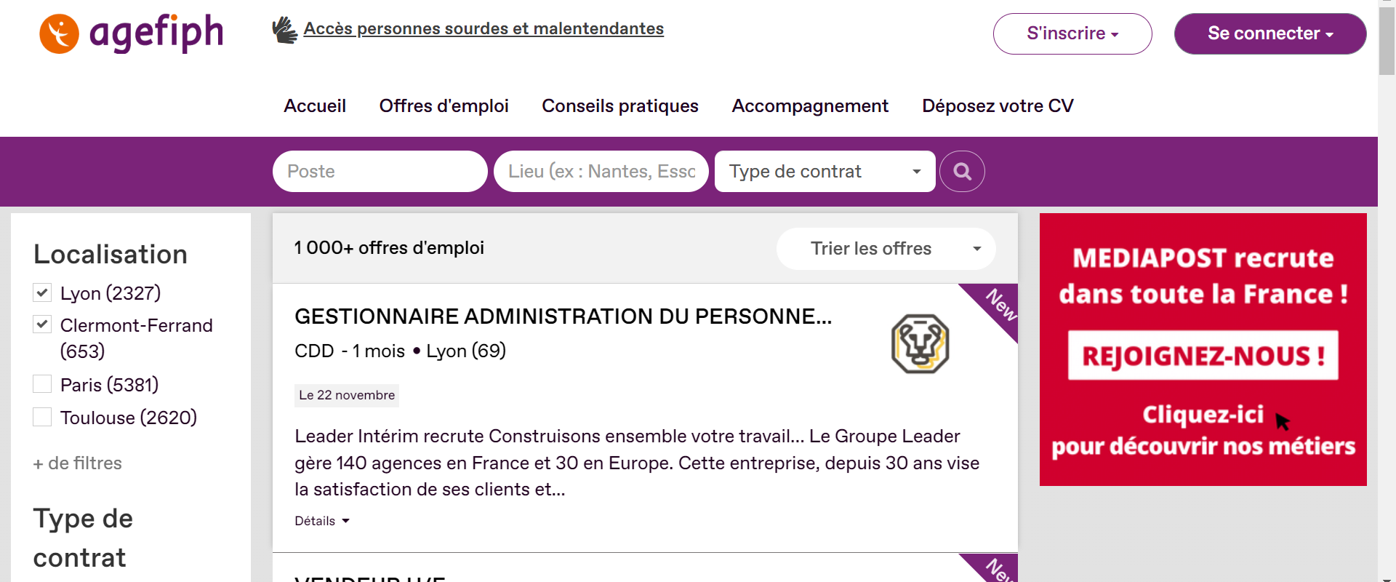The width and height of the screenshot is (1396, 582).
Task: Click the REJOIGNEZ-NOUS Mediapost banner button
Action: [1203, 356]
